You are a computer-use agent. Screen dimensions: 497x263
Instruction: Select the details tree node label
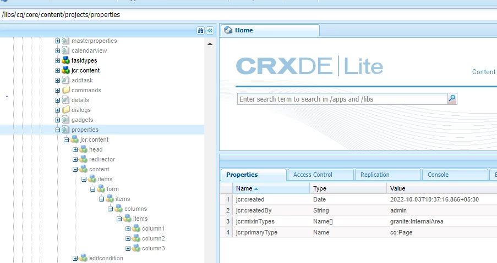(80, 100)
